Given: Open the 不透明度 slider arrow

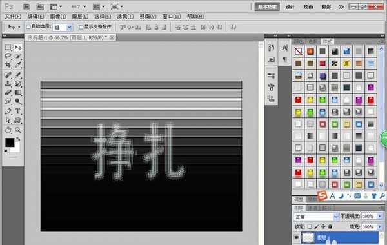Looking at the screenshot, I should coord(380,217).
